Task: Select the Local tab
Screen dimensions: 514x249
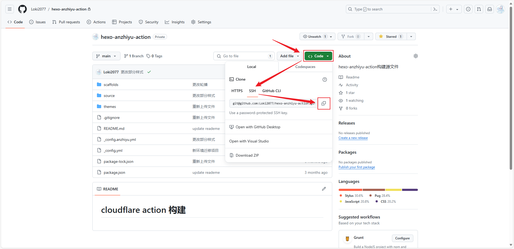Action: tap(252, 67)
